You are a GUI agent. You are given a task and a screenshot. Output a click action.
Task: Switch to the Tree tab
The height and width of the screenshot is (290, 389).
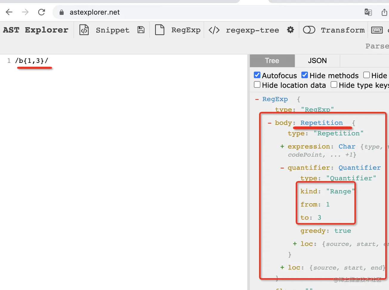(272, 61)
